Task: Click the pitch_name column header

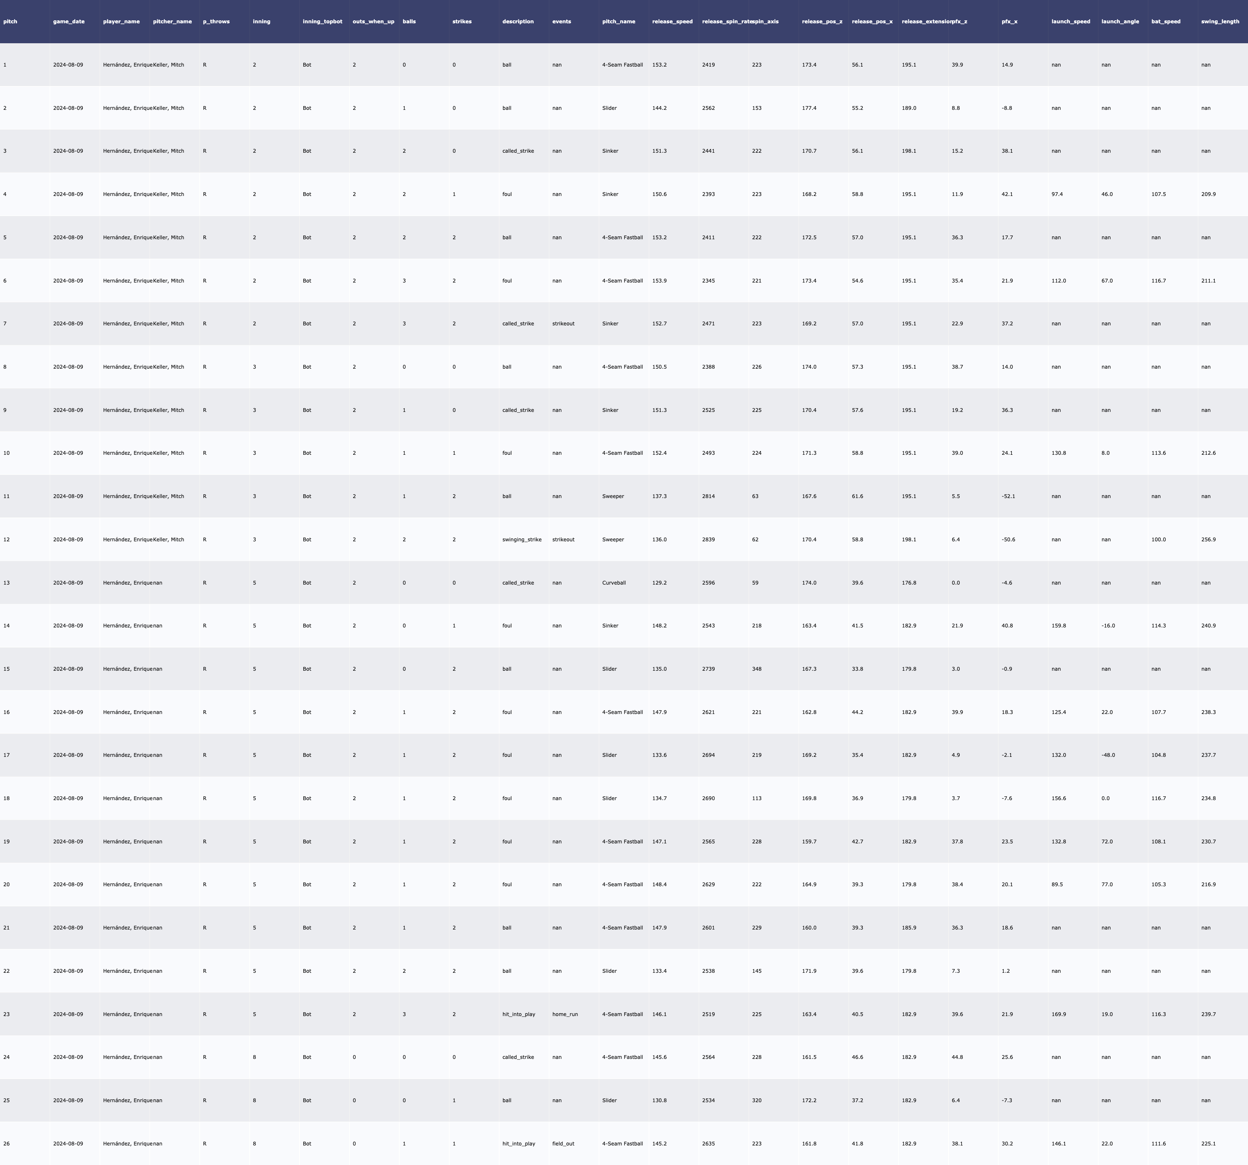Action: (618, 21)
